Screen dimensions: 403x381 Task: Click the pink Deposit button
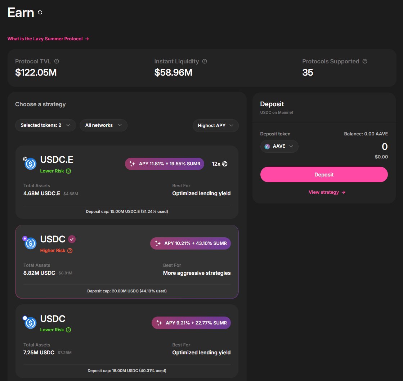coord(324,175)
